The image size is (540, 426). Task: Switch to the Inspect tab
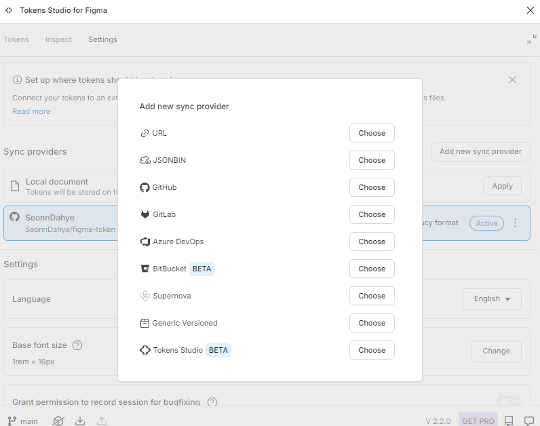pos(58,39)
